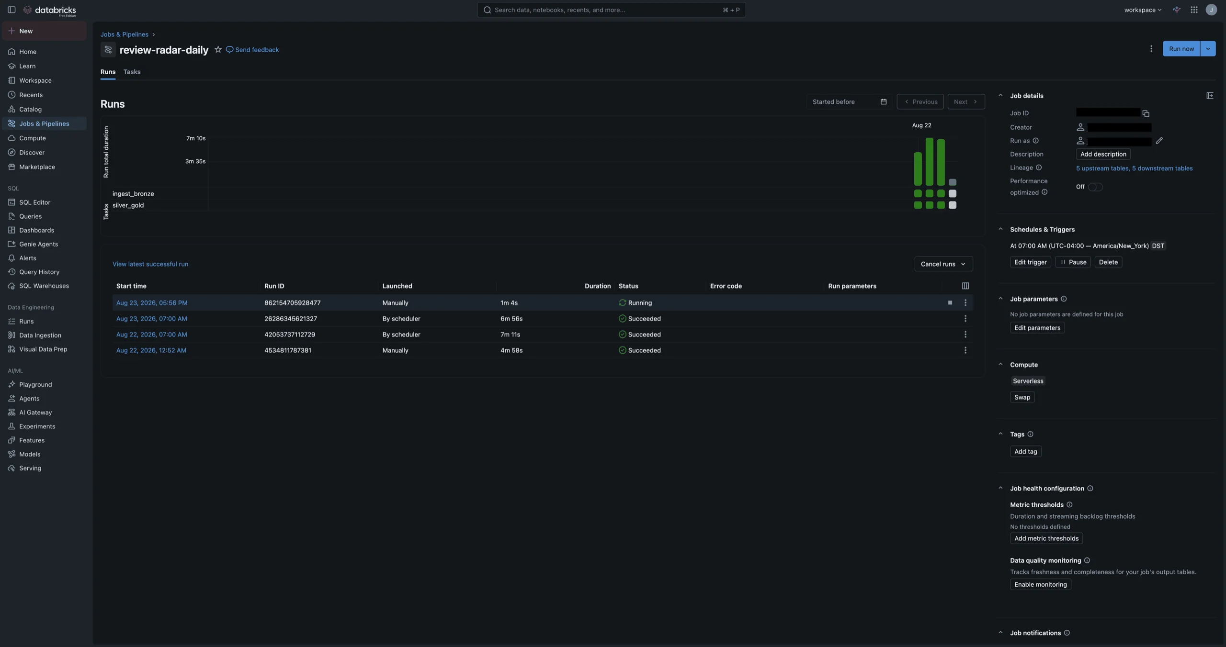Switch to the Tasks tab
Screen dimensions: 1226x647
132,72
